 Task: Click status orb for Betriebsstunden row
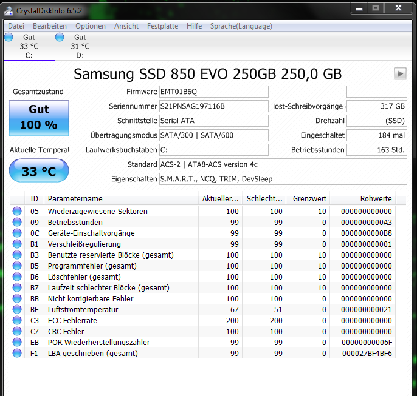tap(17, 222)
